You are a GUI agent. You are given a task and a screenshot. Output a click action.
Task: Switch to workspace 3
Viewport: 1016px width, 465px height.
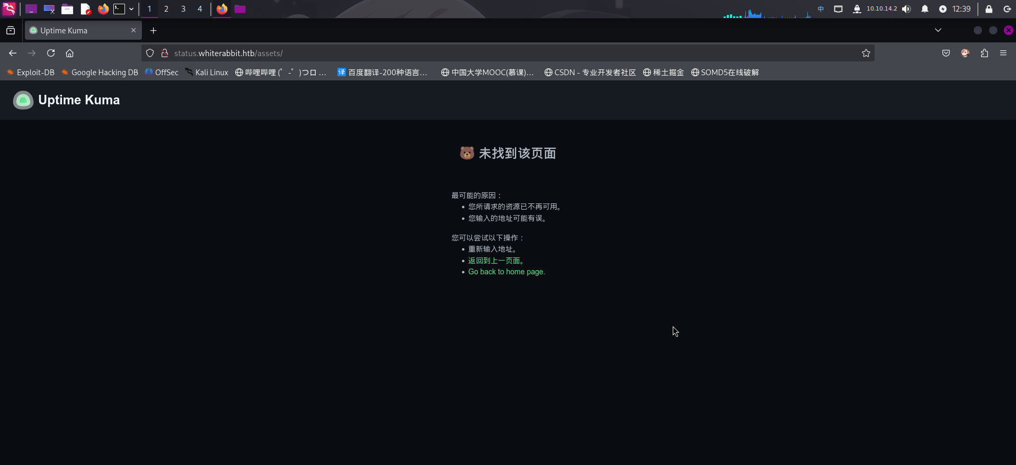click(x=183, y=9)
